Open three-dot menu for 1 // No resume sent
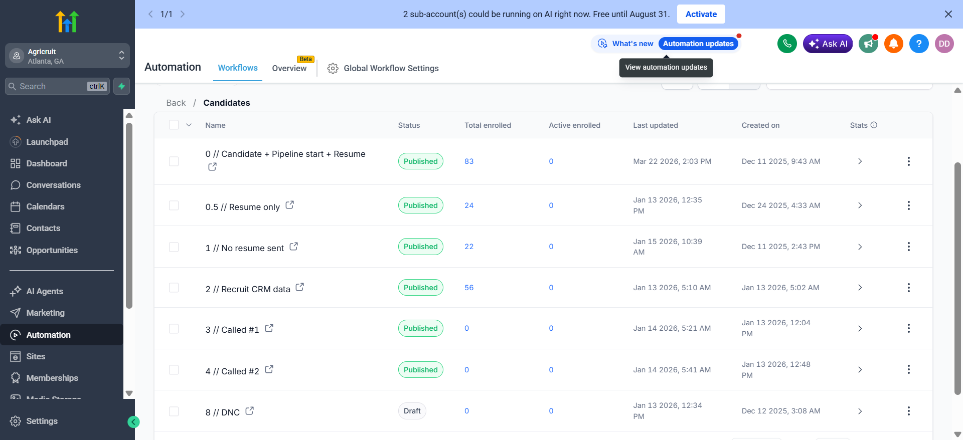 pos(908,247)
